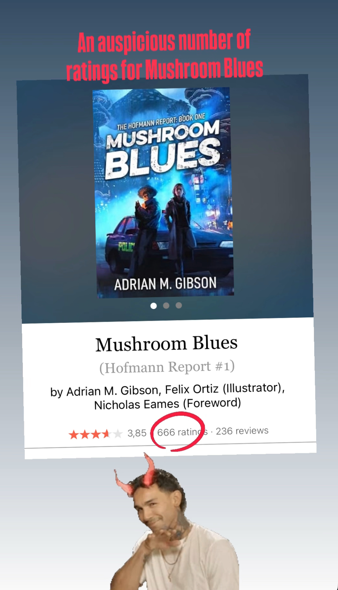Open the 236 reviews link
The width and height of the screenshot is (338, 590).
(x=242, y=431)
